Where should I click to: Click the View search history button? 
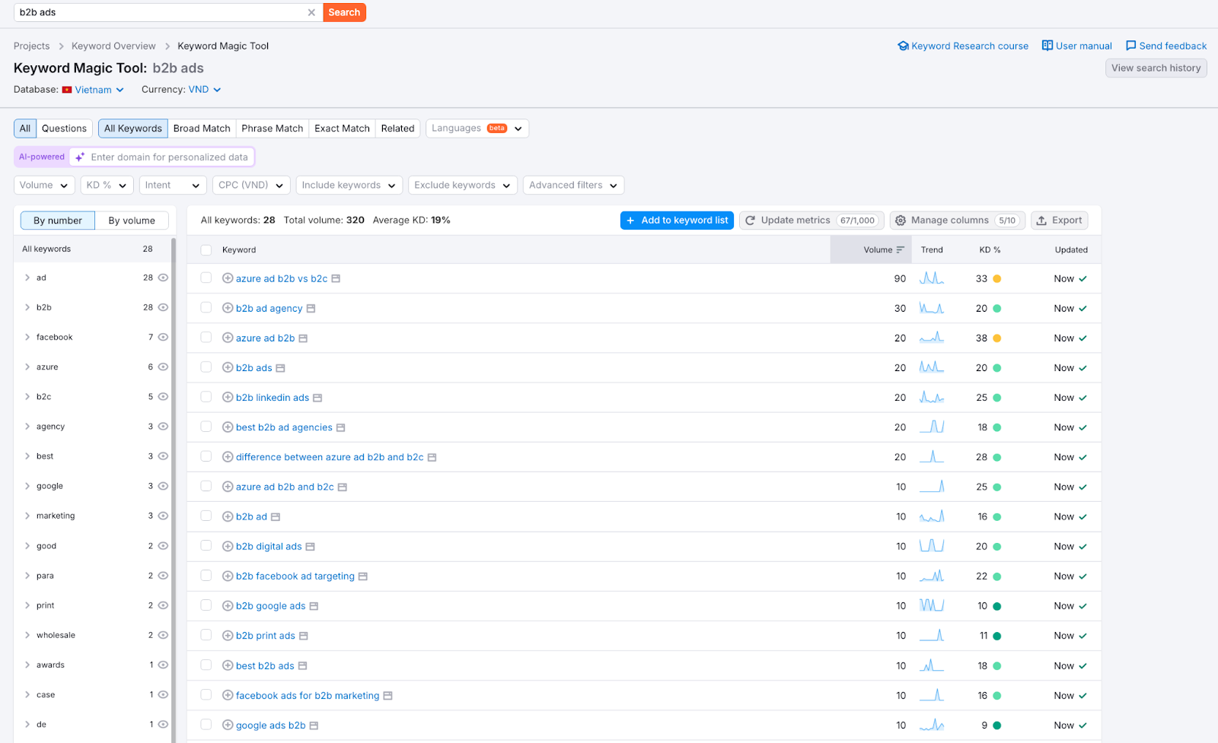click(1156, 68)
